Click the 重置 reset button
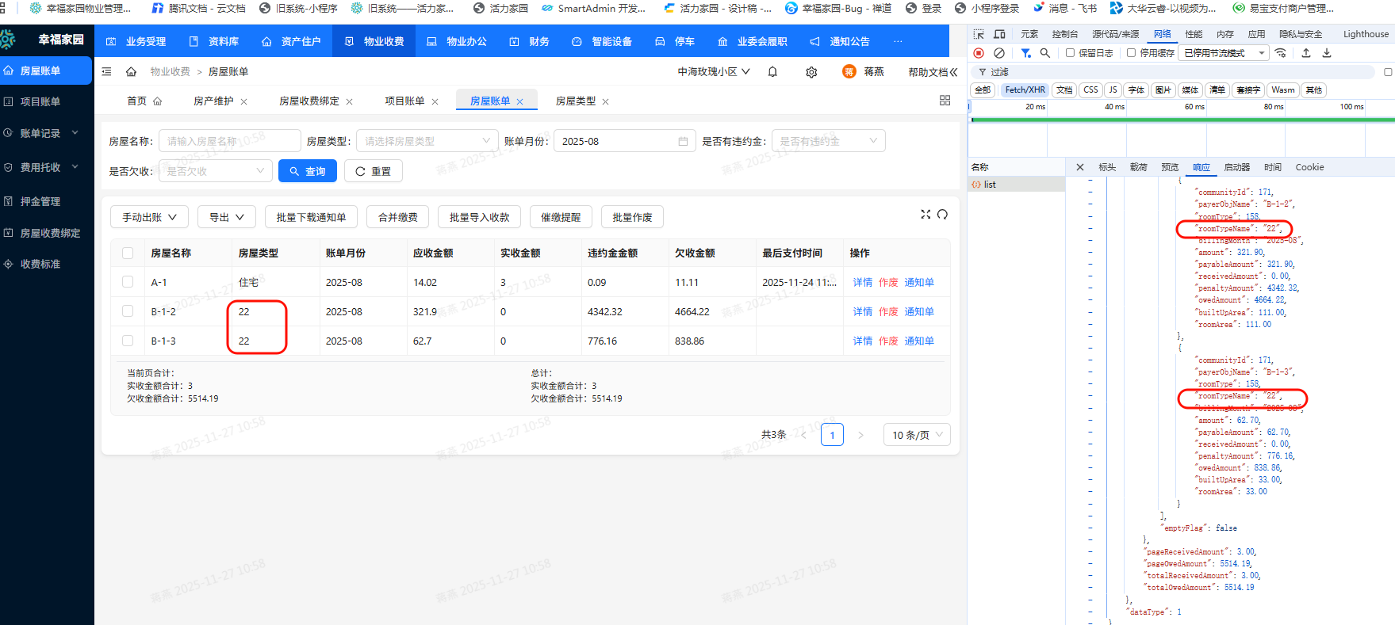 click(x=374, y=171)
